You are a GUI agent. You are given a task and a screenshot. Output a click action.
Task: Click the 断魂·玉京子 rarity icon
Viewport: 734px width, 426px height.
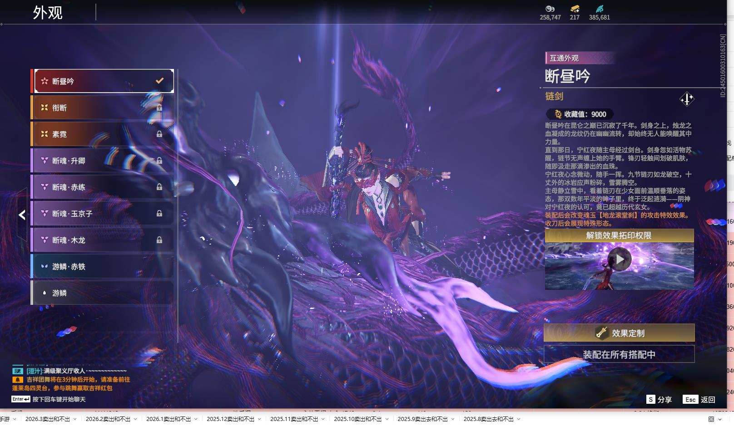(x=45, y=213)
